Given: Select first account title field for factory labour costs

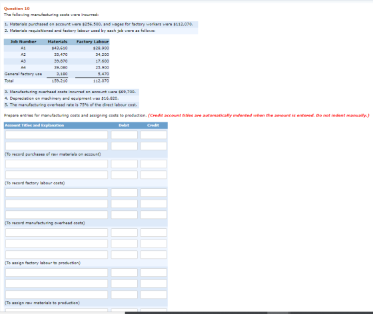Looking at the screenshot, I should point(57,164).
